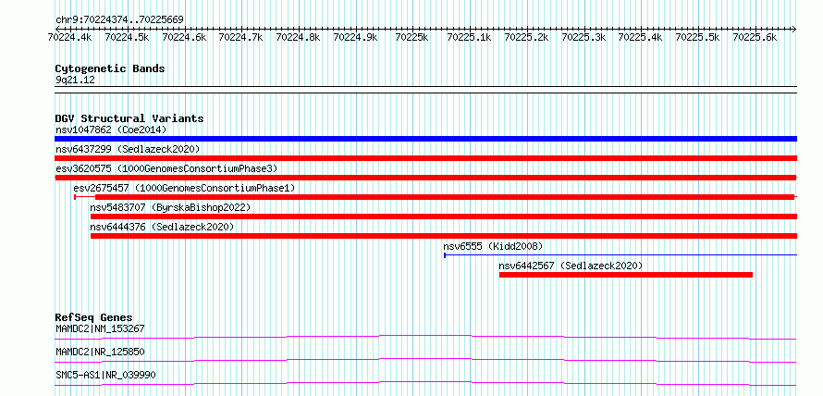Click the 70224.5k ruler tick label
Viewport: 823px width, 396px height.
(x=127, y=37)
